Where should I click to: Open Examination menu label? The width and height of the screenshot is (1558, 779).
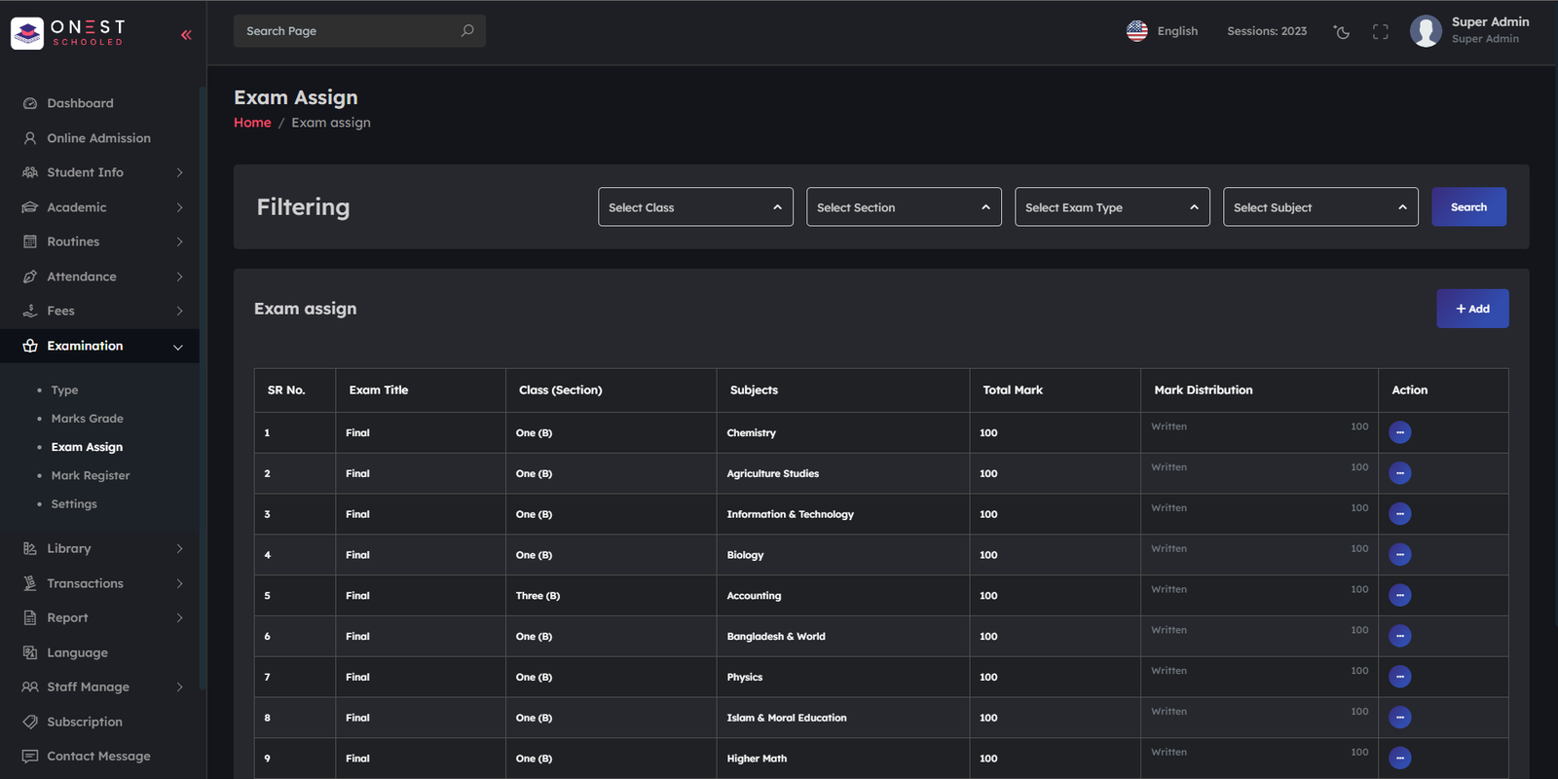coord(85,346)
